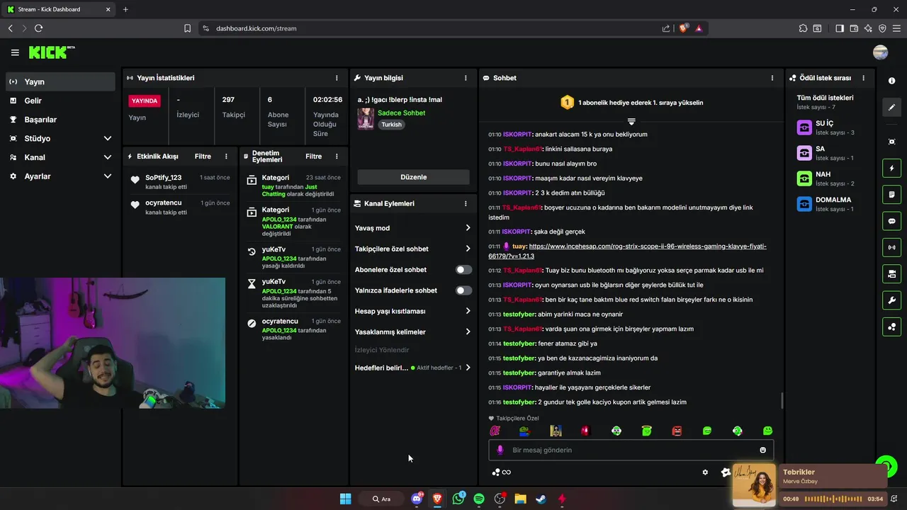907x510 pixels.
Task: Click the chat panel scrollbar
Action: point(782,400)
